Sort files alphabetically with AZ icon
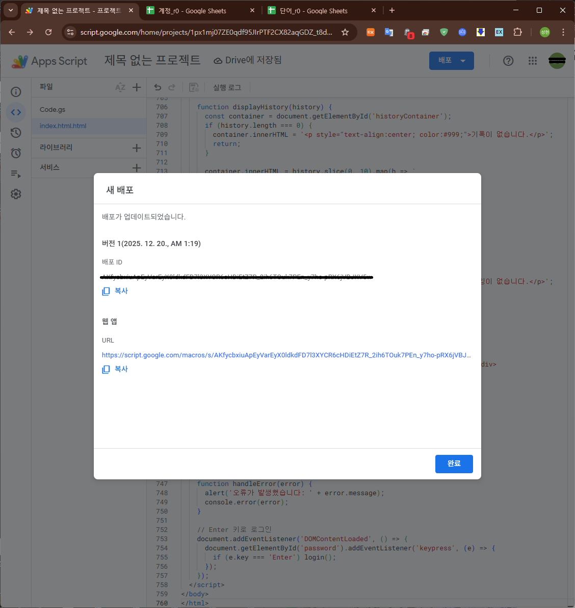Image resolution: width=575 pixels, height=608 pixels. [x=120, y=87]
